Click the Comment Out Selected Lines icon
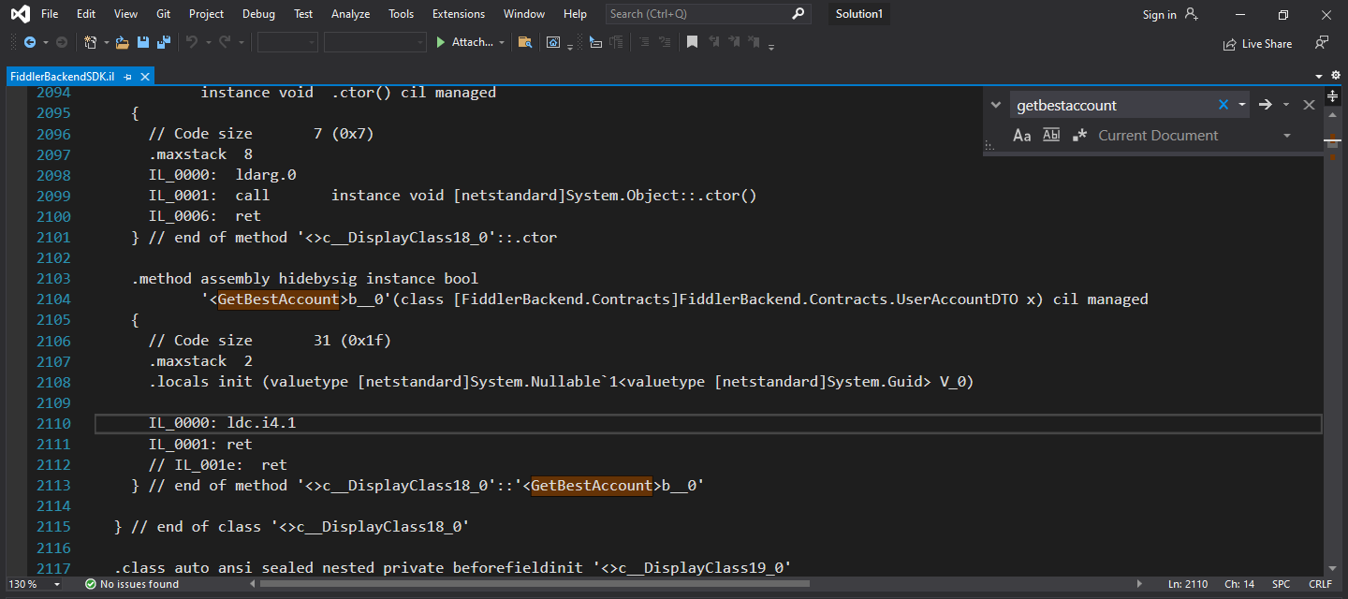The height and width of the screenshot is (599, 1348). click(x=644, y=42)
